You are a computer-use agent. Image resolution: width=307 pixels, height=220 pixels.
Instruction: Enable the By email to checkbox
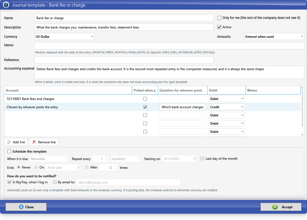point(55,182)
